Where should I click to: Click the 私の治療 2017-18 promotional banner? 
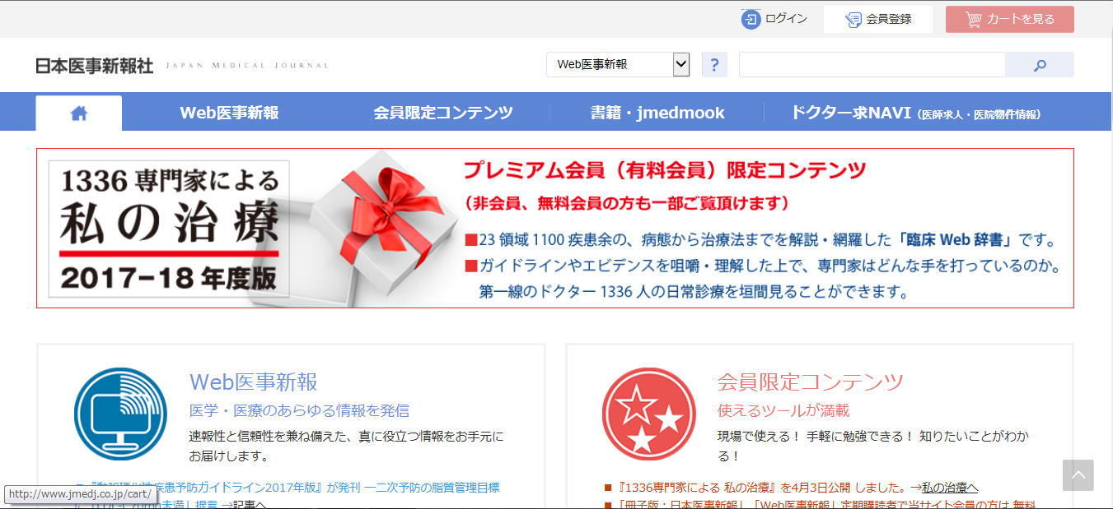click(x=554, y=228)
